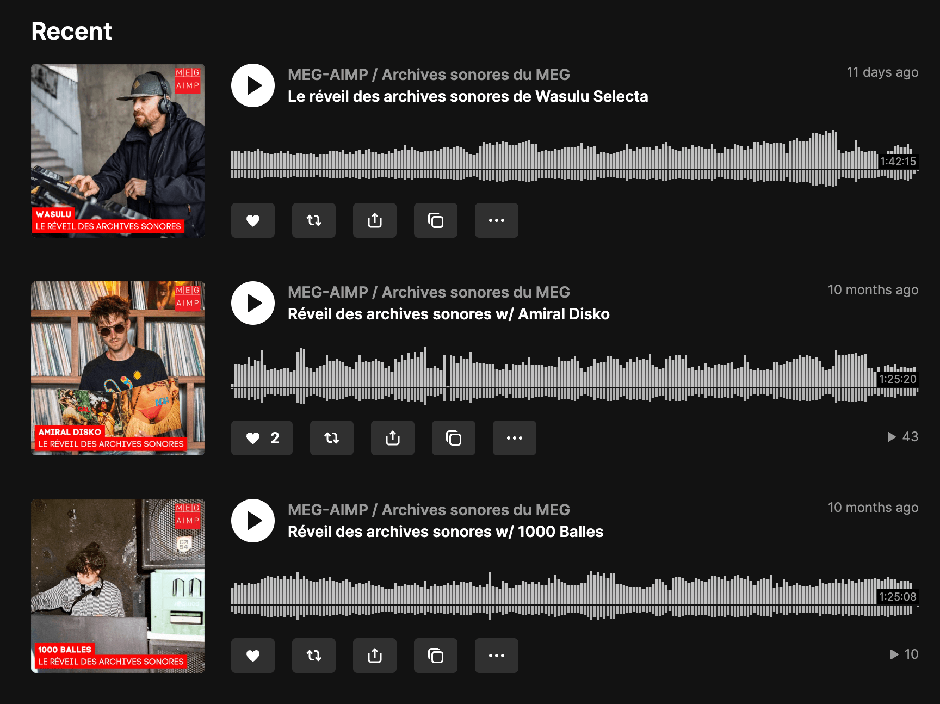Open more options for 1000 Balles track
This screenshot has width=940, height=704.
[x=496, y=656]
